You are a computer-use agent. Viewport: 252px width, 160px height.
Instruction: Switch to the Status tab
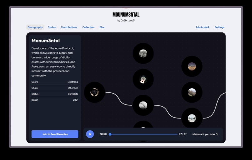click(52, 27)
